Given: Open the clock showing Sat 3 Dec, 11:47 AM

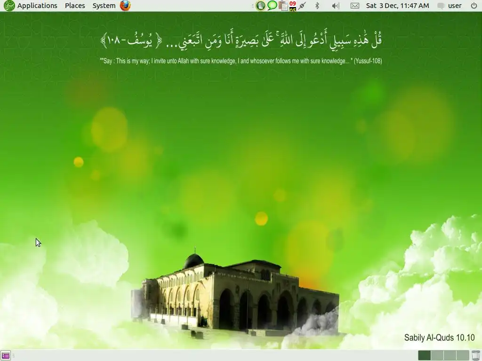Looking at the screenshot, I should tap(397, 6).
